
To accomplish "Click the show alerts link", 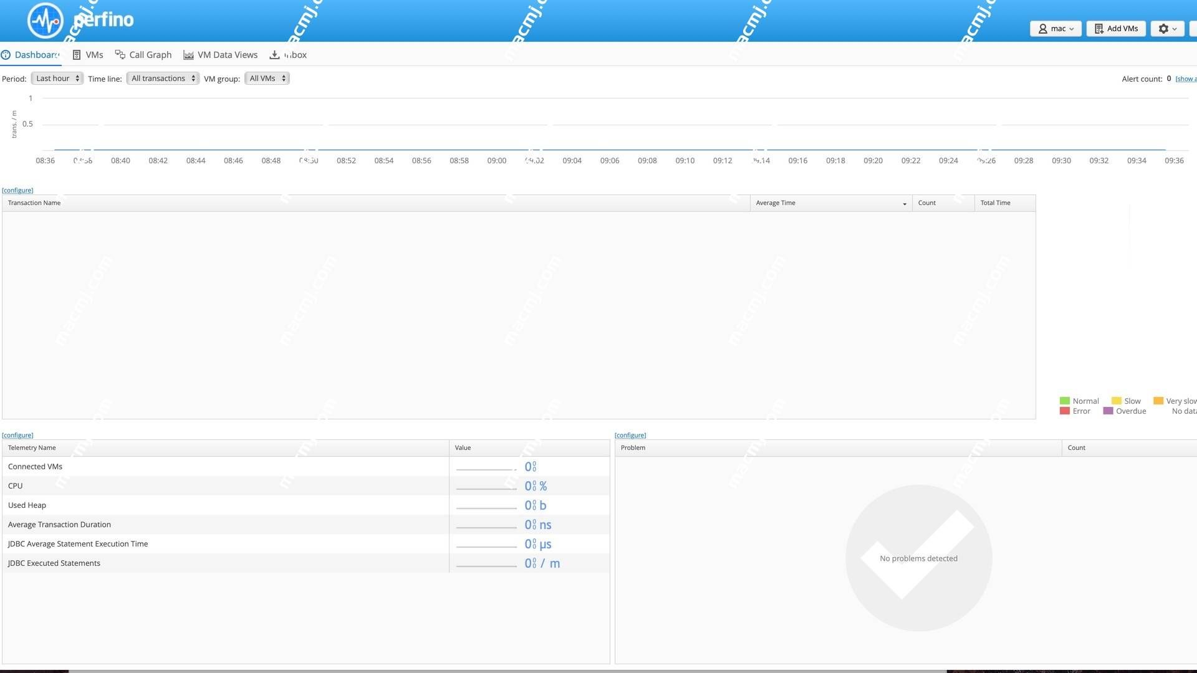I will (x=1188, y=79).
